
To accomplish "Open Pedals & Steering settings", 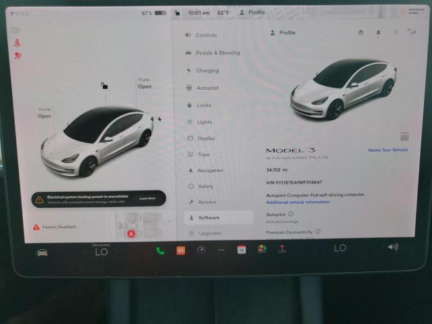I will [213, 53].
